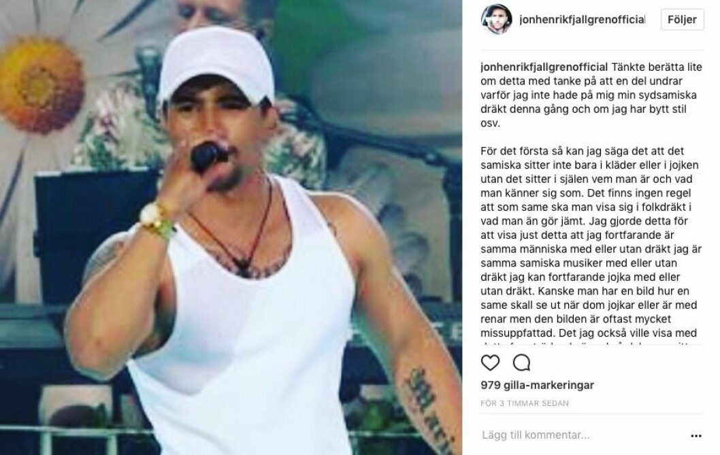View the 979 gilla-markeringar likes list
The height and width of the screenshot is (455, 720).
[537, 385]
